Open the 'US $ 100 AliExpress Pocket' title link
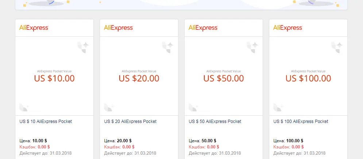 tap(301, 122)
